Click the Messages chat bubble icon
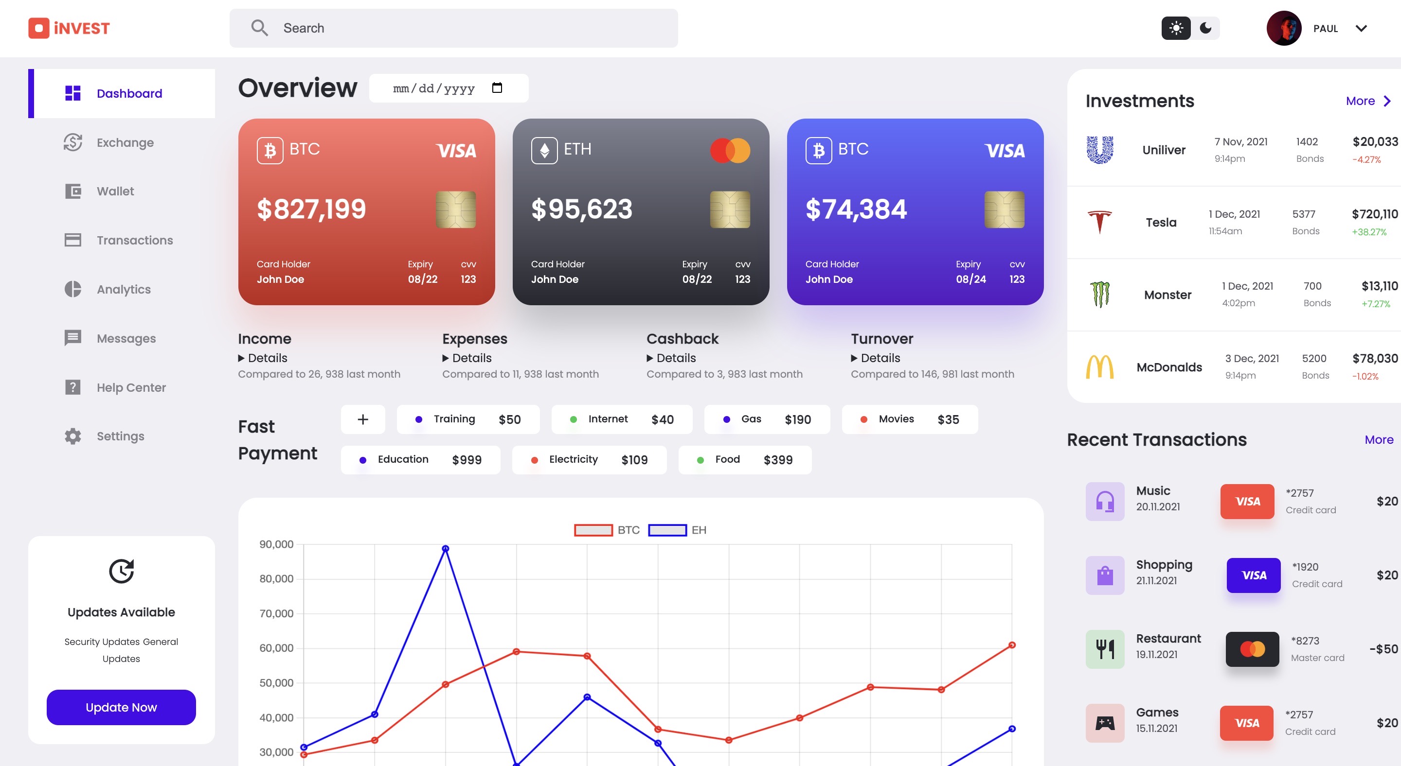Viewport: 1401px width, 766px height. coord(72,338)
